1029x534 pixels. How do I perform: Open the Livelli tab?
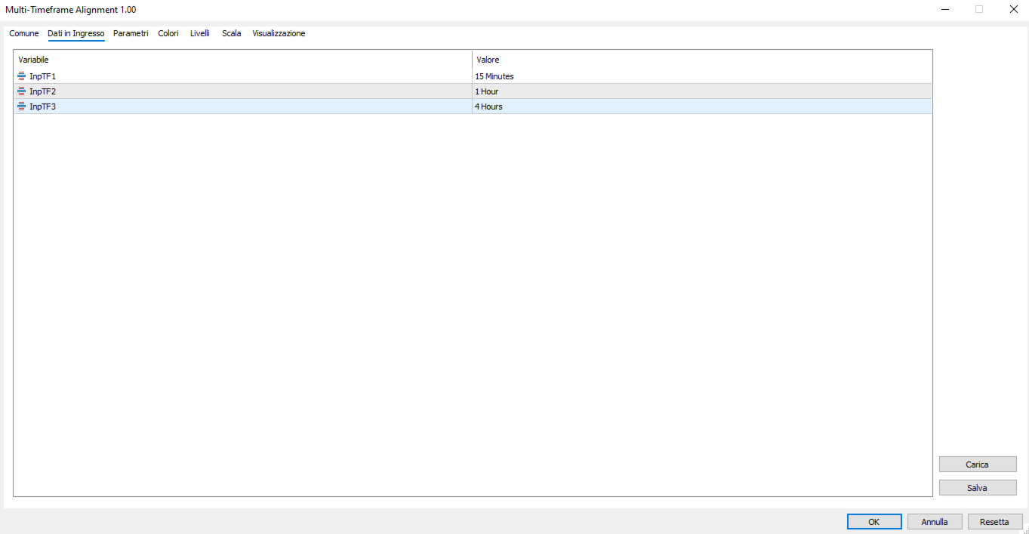(200, 34)
